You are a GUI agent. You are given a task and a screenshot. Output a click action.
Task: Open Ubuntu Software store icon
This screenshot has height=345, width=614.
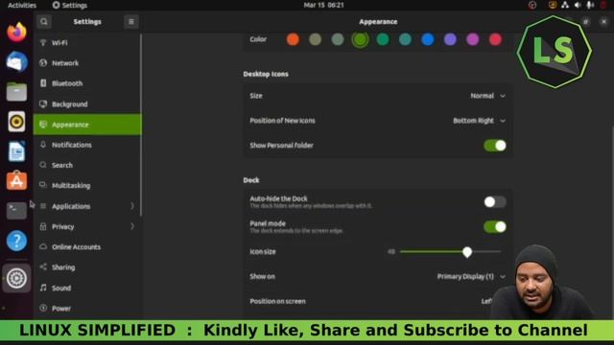(x=16, y=181)
